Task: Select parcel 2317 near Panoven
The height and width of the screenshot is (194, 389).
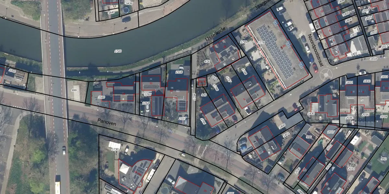Action: pos(182,119)
